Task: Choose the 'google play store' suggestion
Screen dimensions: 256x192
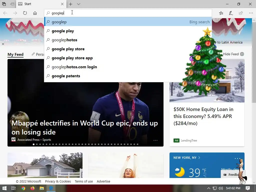Action: point(128,49)
